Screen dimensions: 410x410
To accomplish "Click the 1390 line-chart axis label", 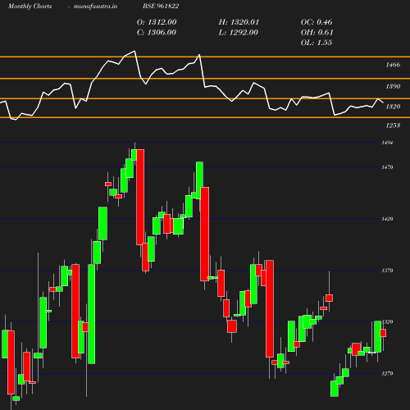I will (393, 86).
